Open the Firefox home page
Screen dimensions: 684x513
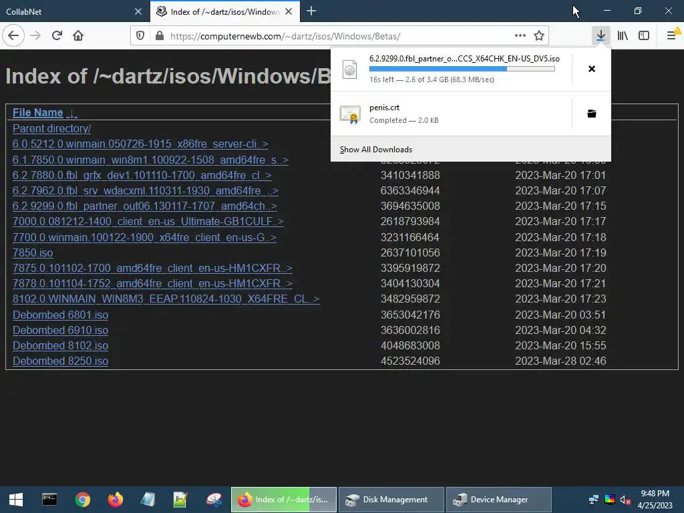pos(78,36)
